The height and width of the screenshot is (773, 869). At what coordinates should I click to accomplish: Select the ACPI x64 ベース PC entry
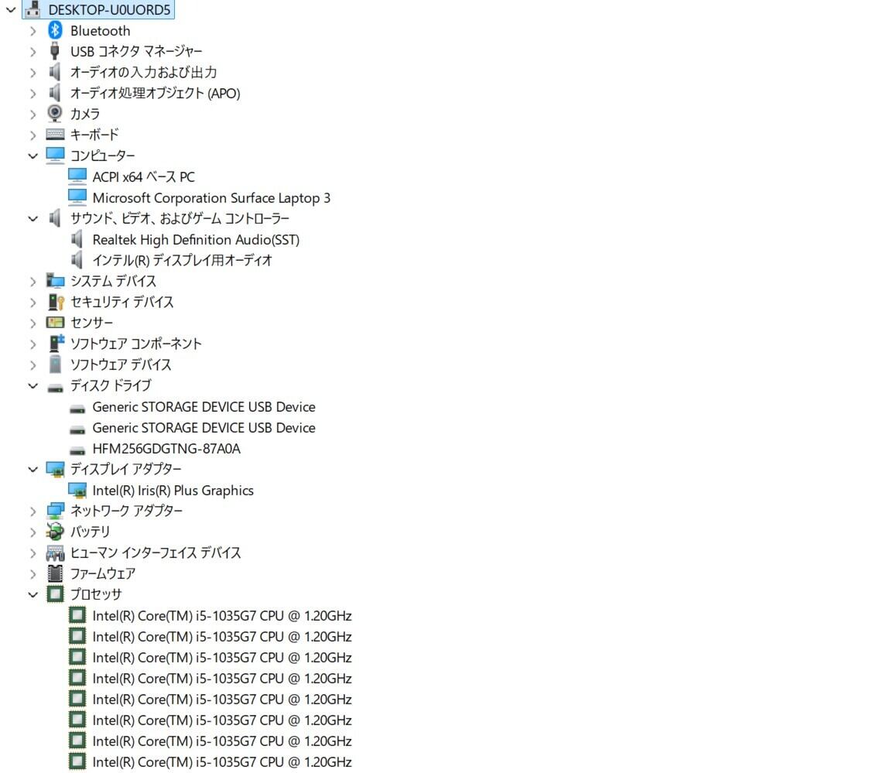coord(143,176)
